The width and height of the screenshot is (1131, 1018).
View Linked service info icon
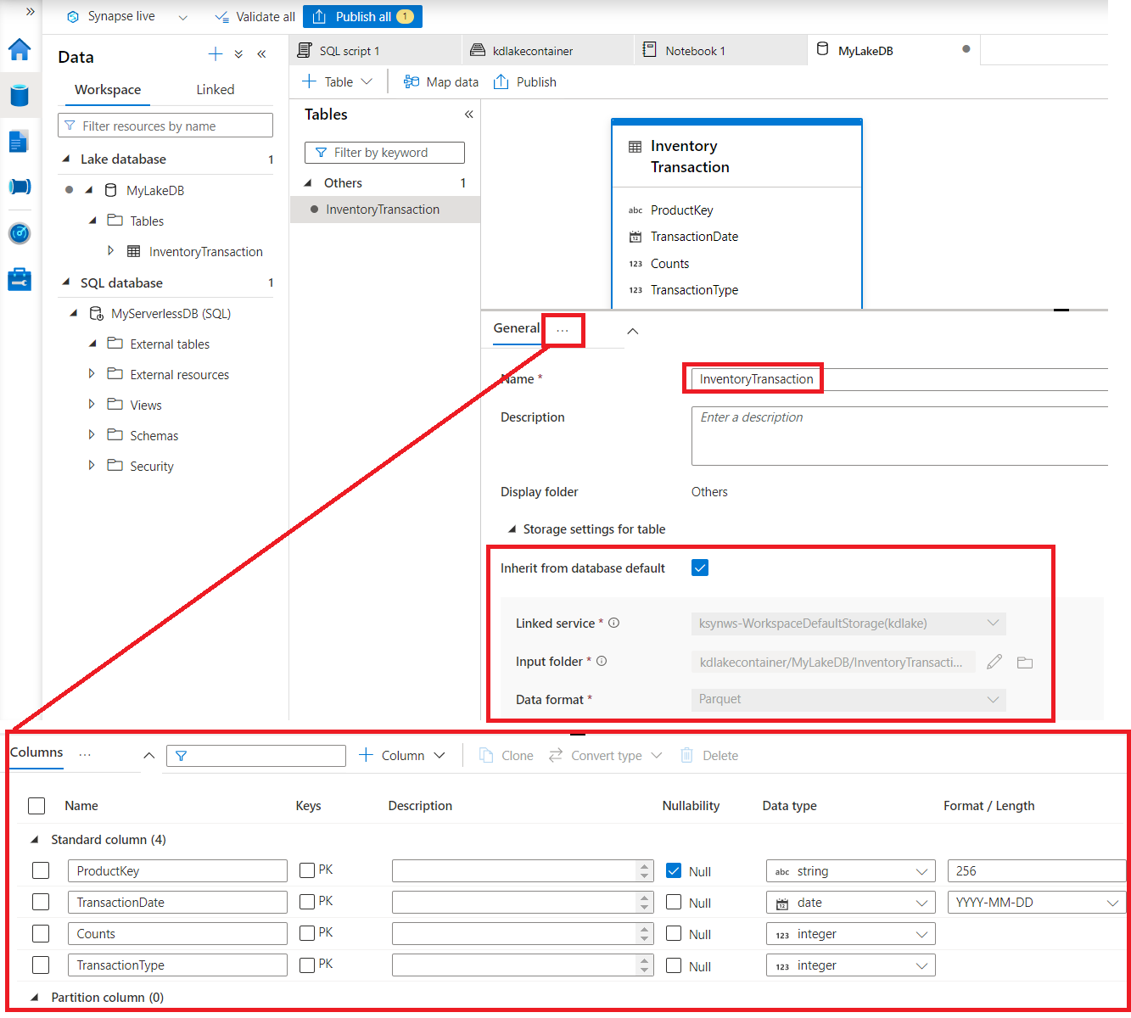coord(614,623)
